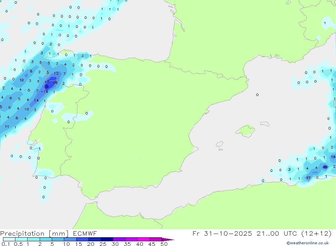Click the 'Precipitation [mm]' title text
This screenshot has width=336, height=246.
pyautogui.click(x=34, y=234)
